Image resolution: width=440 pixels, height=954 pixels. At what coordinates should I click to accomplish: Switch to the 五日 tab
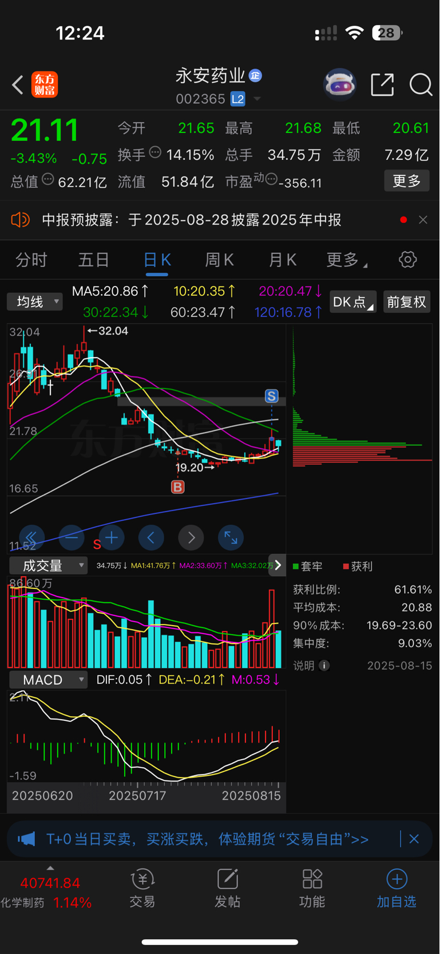[94, 260]
